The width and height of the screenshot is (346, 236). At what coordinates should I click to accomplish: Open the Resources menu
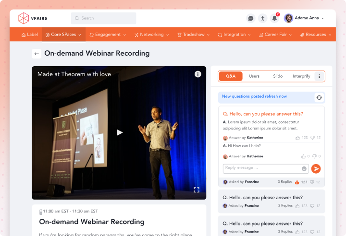point(316,35)
